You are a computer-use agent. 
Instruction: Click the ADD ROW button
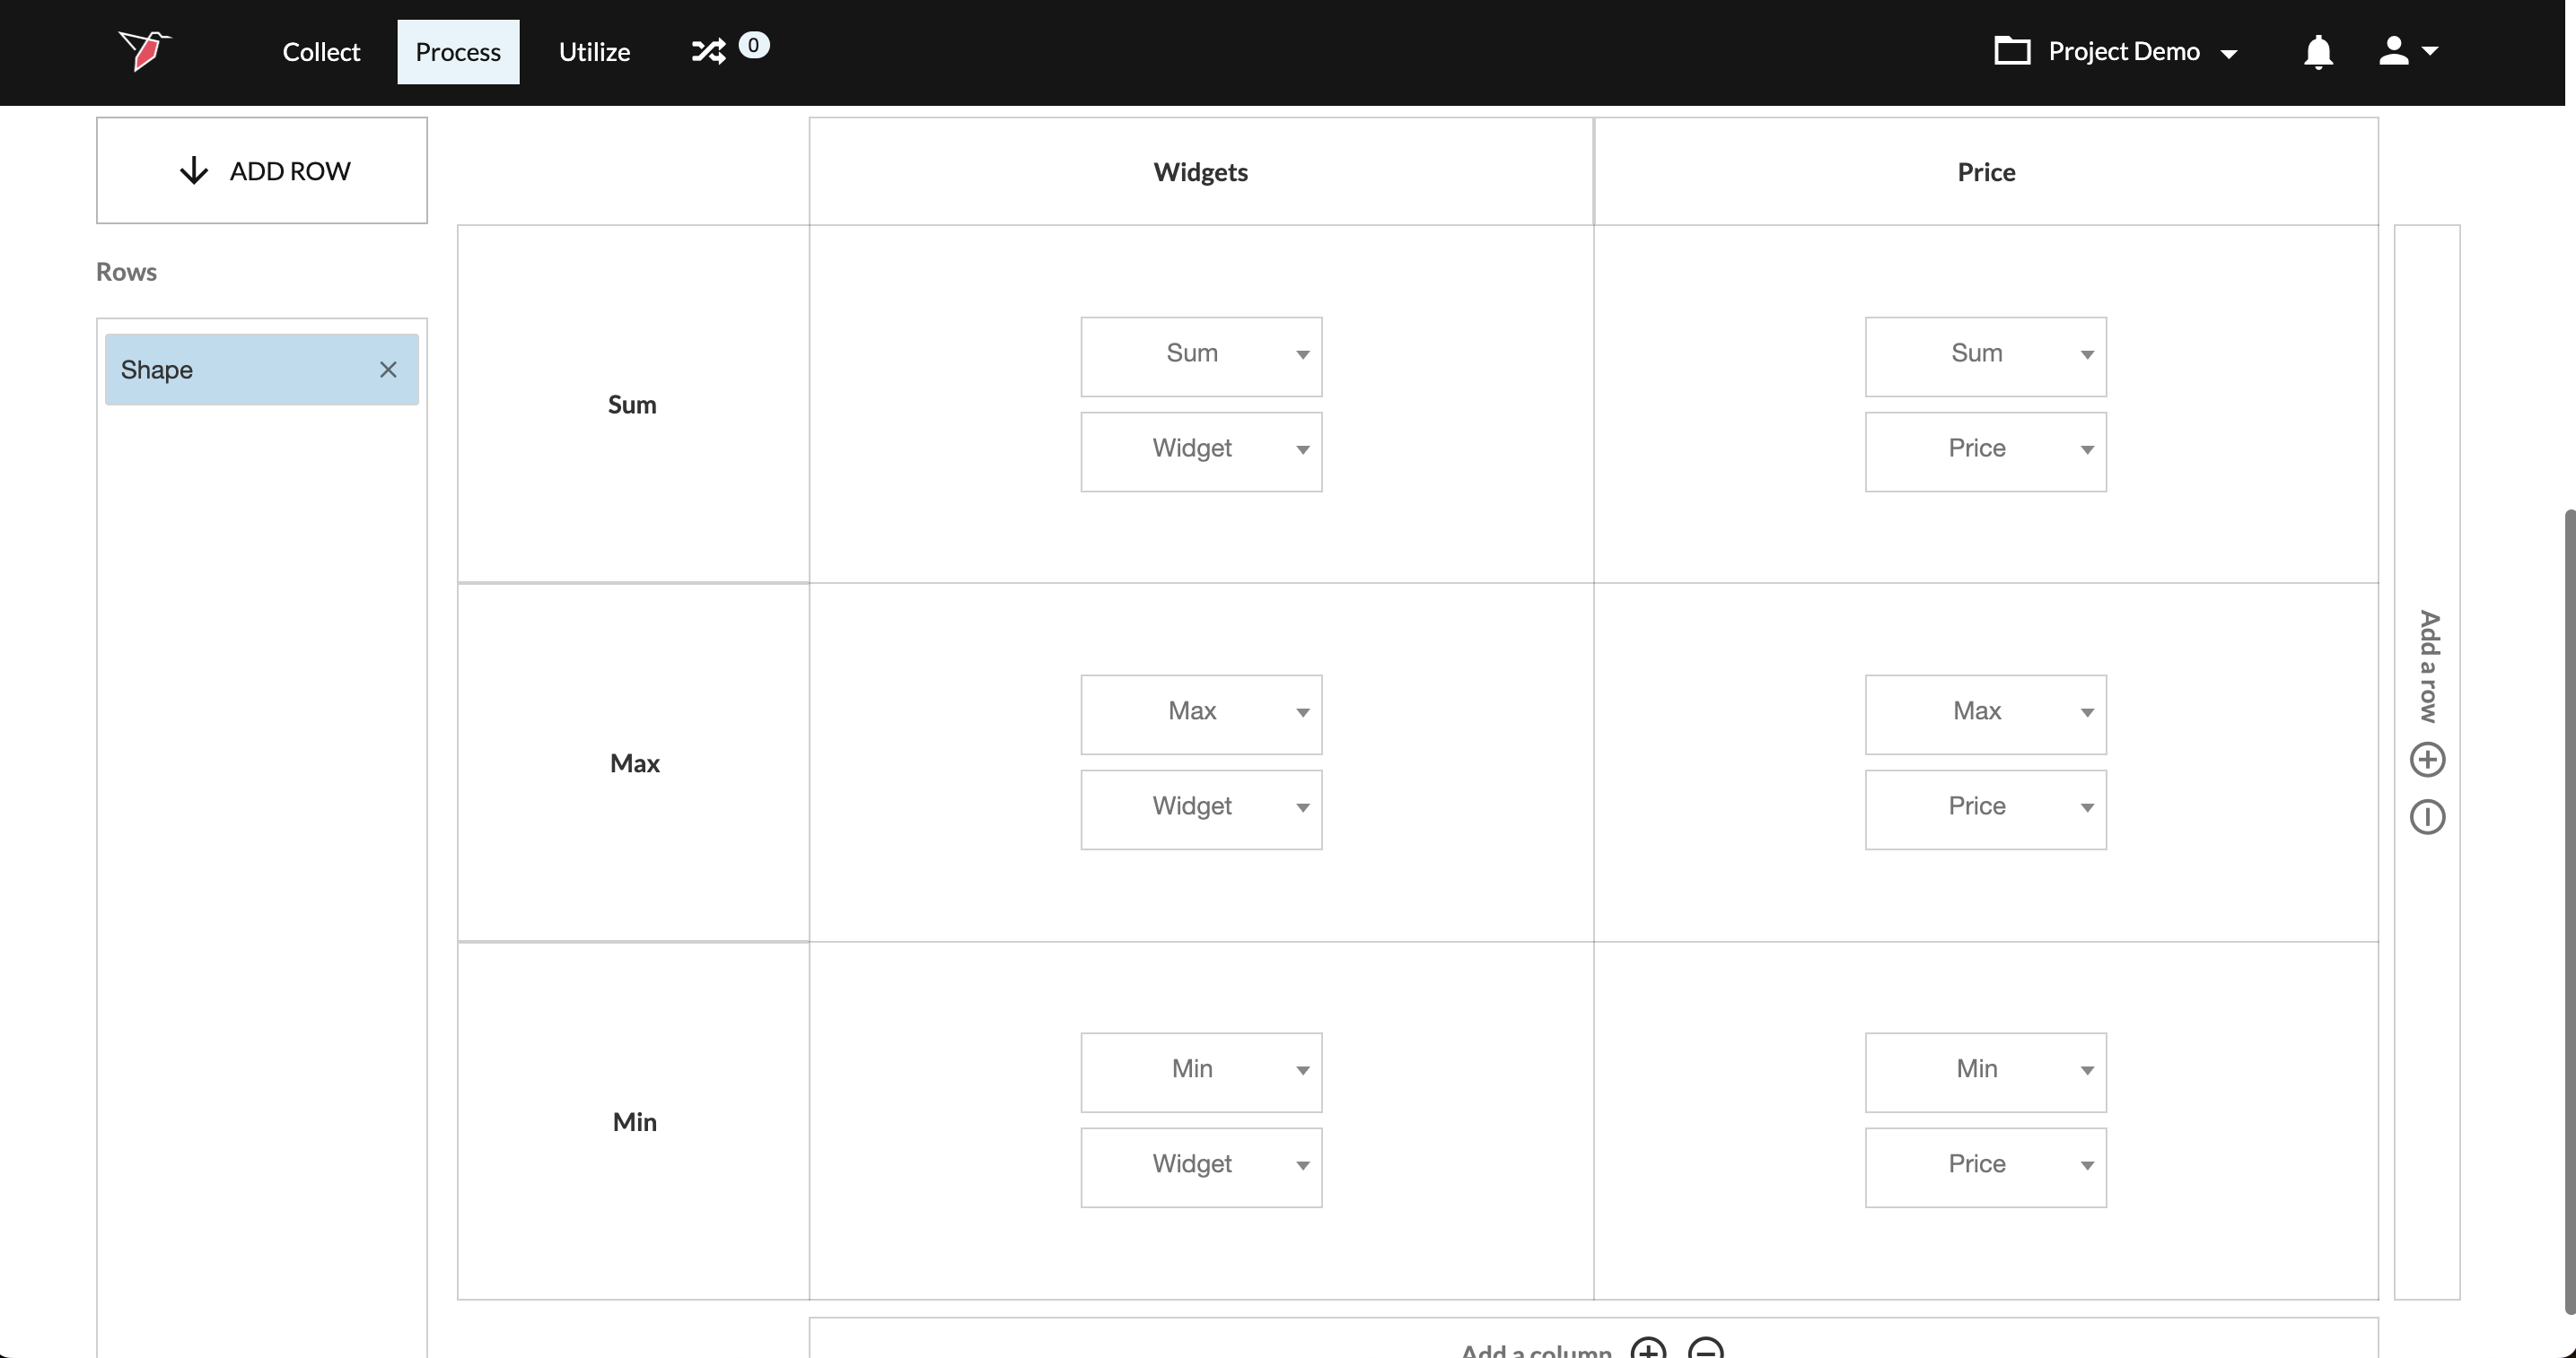262,171
